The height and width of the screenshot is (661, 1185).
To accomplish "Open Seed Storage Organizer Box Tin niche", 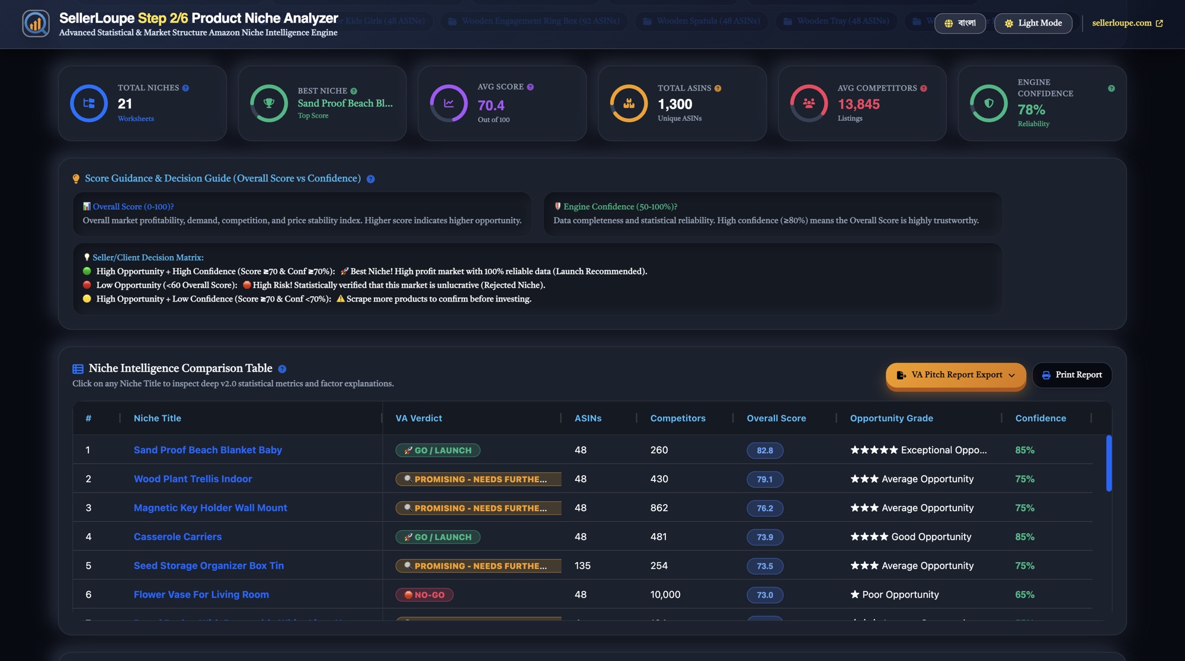I will 209,566.
